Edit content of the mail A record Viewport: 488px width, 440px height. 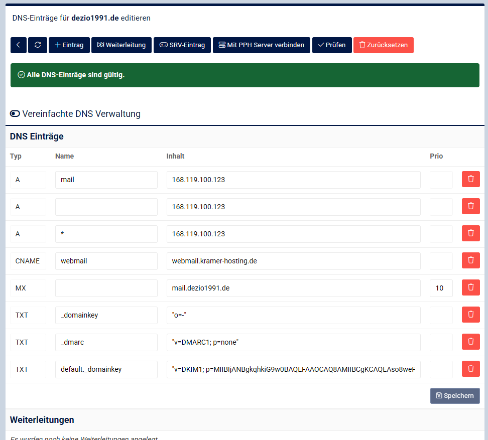[294, 180]
